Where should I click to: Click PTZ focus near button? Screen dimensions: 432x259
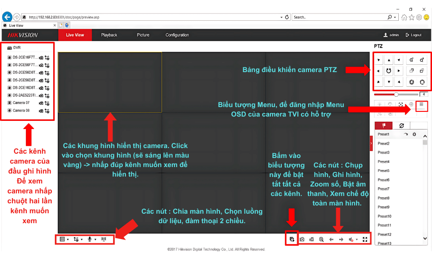tap(411, 71)
